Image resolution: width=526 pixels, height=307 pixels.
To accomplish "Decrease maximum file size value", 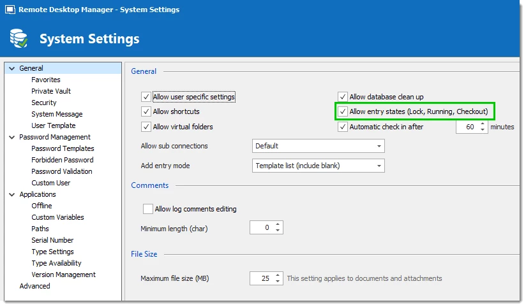I will pos(278,282).
